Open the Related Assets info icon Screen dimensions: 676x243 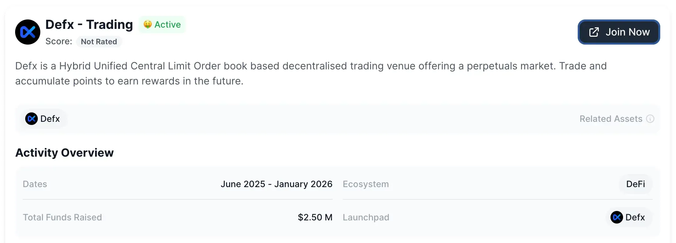coord(650,119)
